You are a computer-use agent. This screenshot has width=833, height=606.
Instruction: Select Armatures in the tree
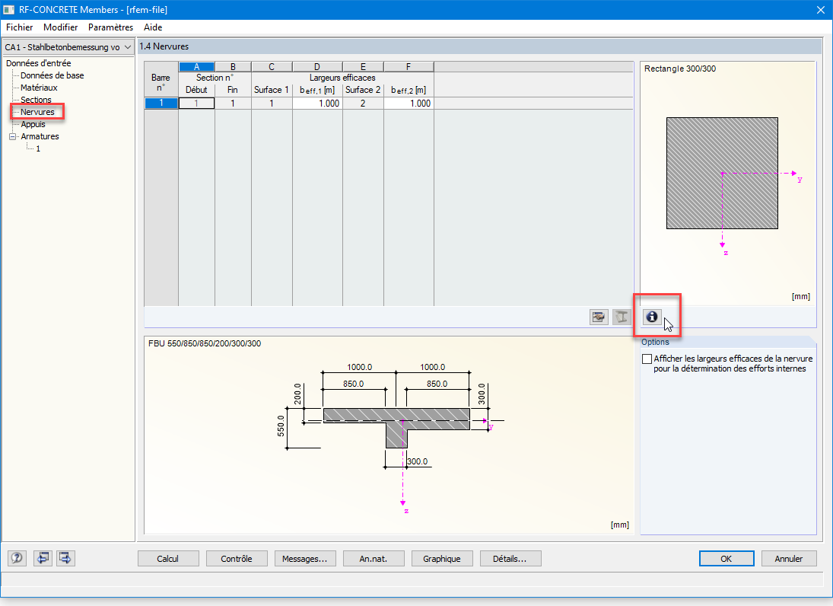pos(40,136)
